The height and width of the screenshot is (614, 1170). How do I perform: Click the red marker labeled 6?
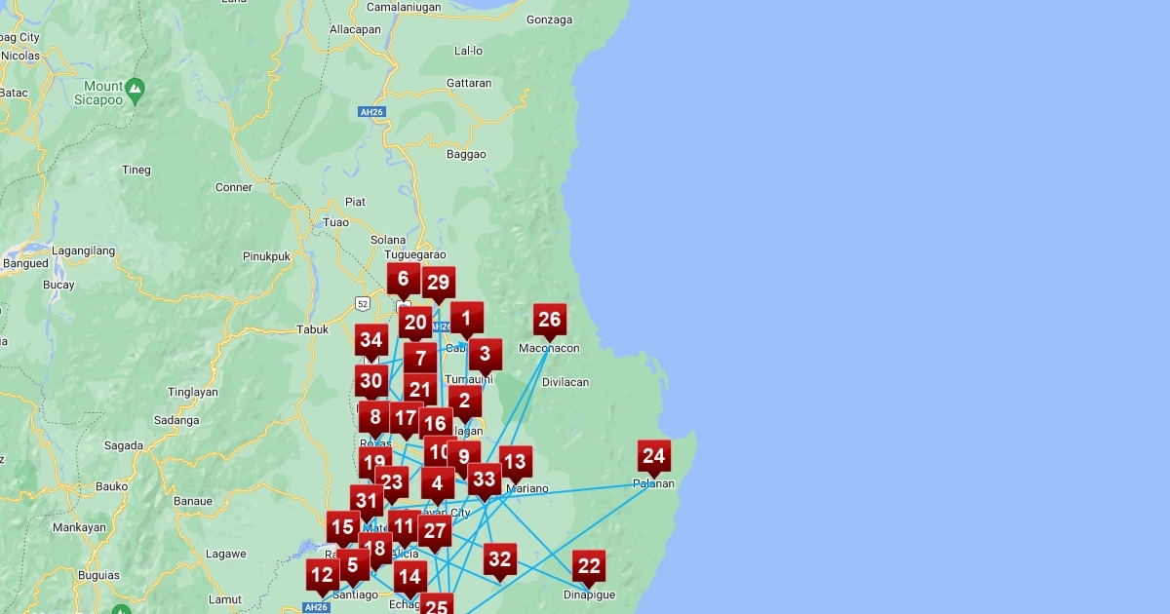[x=403, y=279]
